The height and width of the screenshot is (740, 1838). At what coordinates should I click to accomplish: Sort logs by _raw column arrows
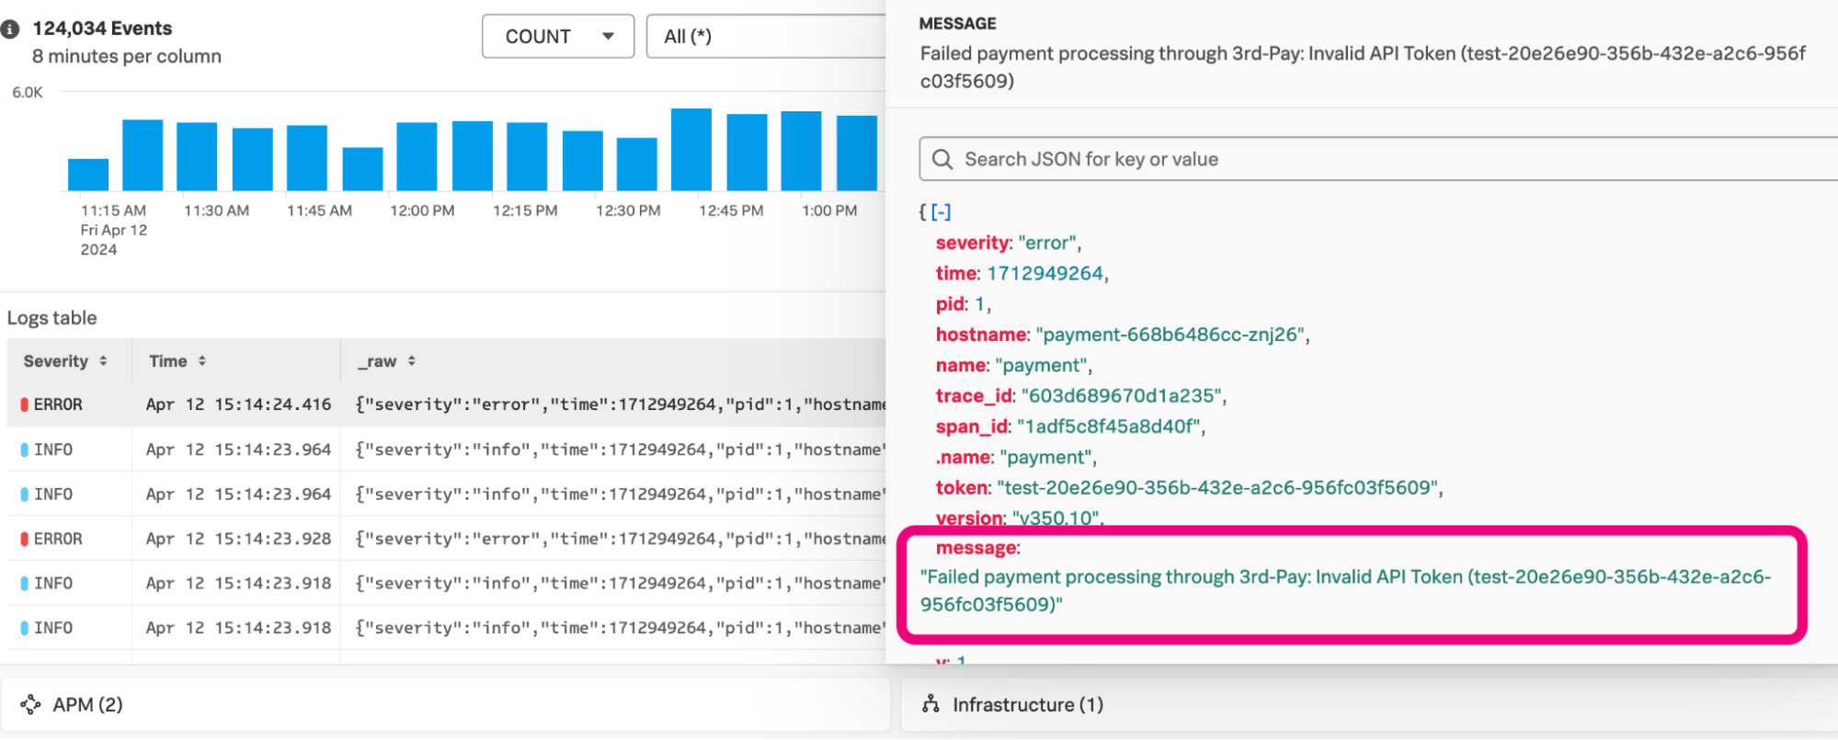[x=411, y=361]
